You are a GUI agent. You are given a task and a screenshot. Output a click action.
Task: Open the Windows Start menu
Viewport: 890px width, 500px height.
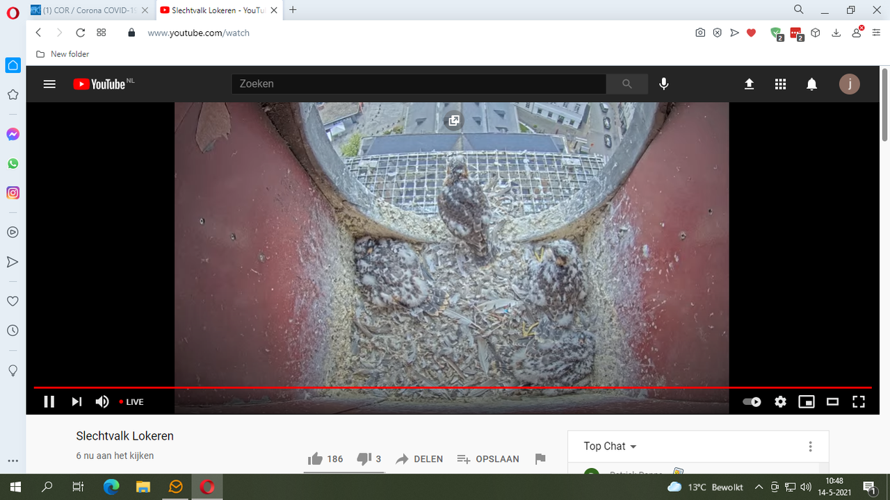pyautogui.click(x=15, y=487)
